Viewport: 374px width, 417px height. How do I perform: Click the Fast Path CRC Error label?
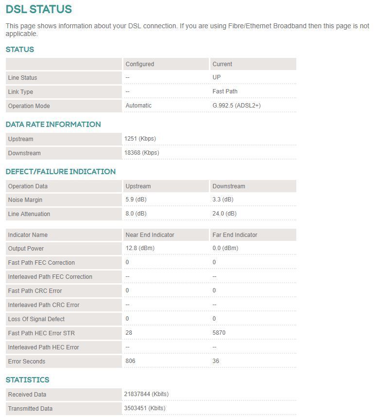35,290
